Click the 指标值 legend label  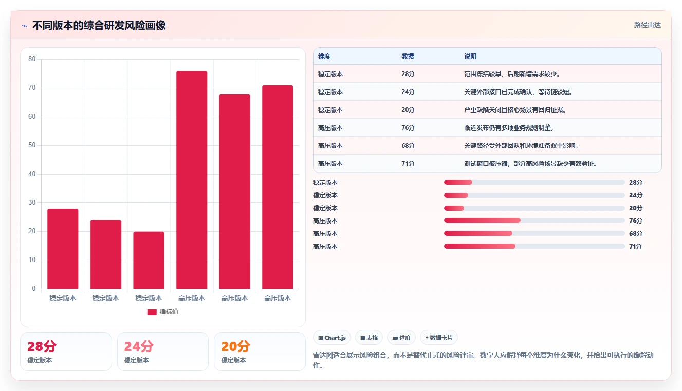click(169, 312)
